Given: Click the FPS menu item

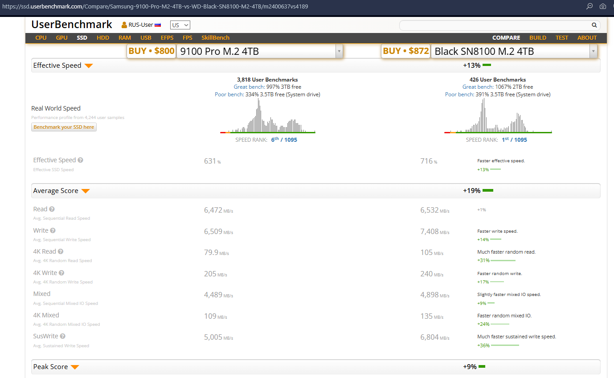Looking at the screenshot, I should pyautogui.click(x=188, y=38).
